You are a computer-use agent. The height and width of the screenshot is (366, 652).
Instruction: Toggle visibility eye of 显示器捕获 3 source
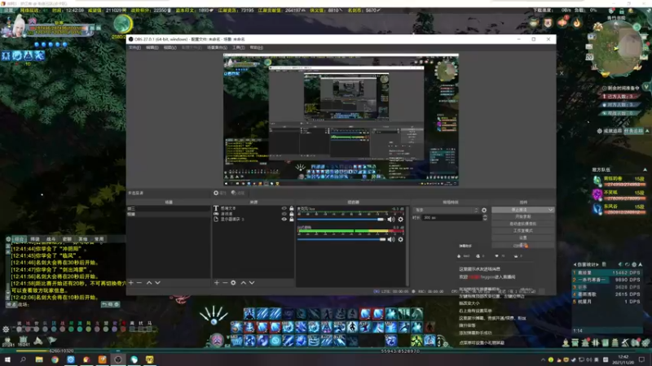[x=284, y=219]
